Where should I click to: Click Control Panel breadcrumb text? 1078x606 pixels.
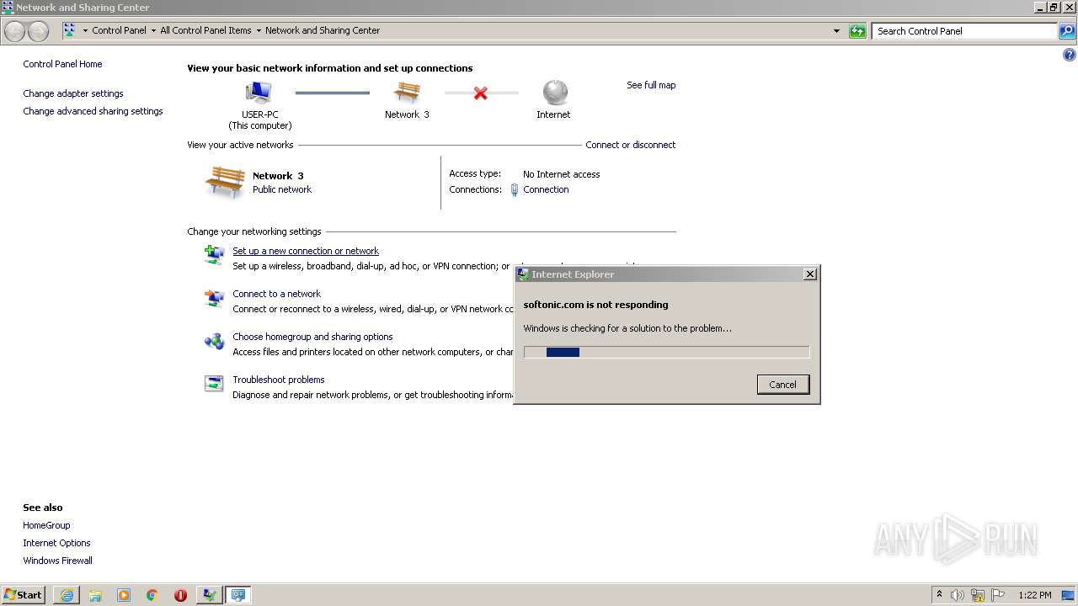click(x=119, y=30)
